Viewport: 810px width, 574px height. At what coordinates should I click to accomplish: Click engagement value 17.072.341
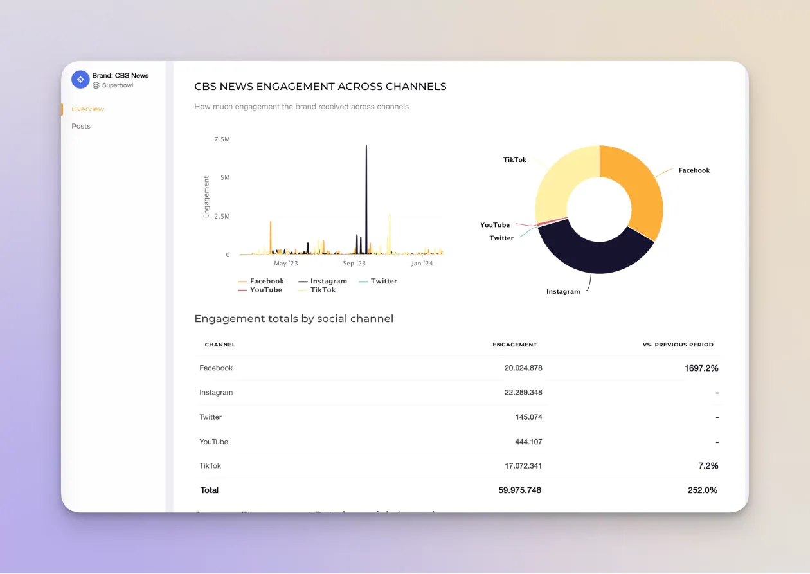pyautogui.click(x=523, y=466)
